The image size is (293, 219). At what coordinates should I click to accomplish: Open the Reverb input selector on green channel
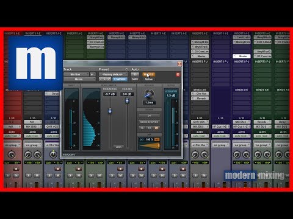coord(262,122)
